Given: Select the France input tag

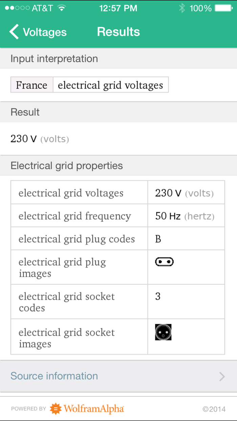Looking at the screenshot, I should click(x=31, y=85).
